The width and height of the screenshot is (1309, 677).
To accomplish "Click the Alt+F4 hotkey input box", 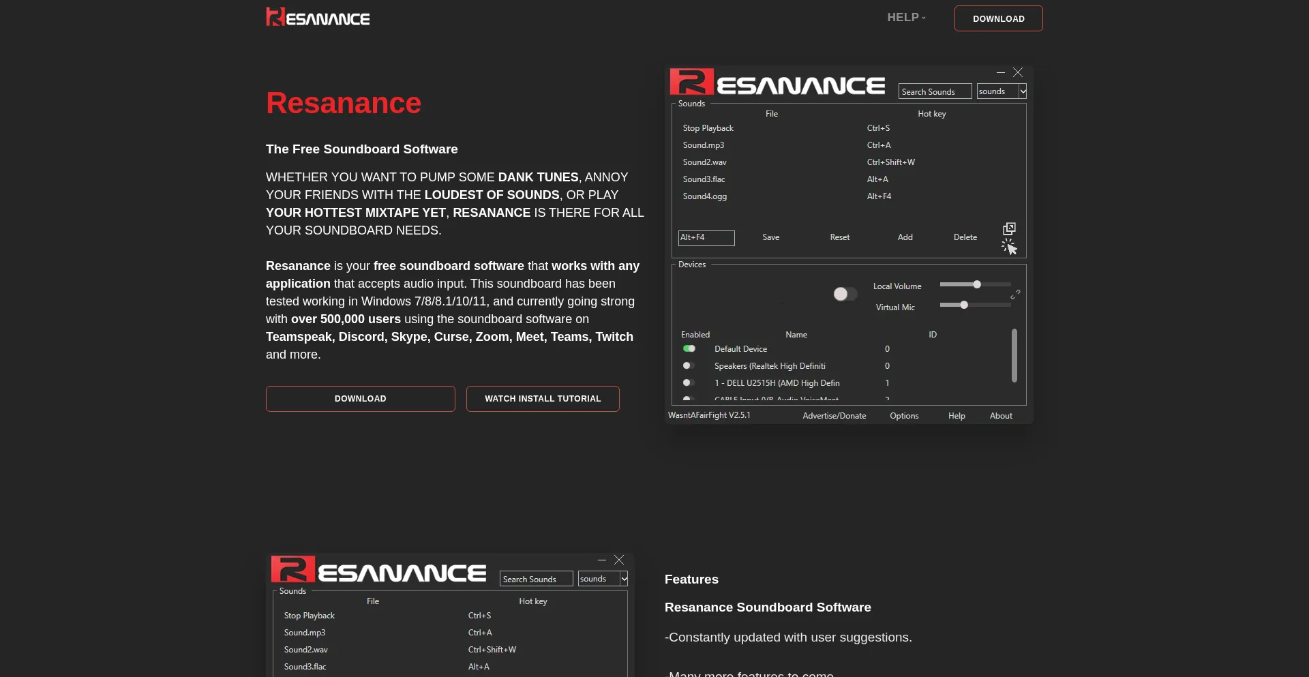I will (706, 237).
